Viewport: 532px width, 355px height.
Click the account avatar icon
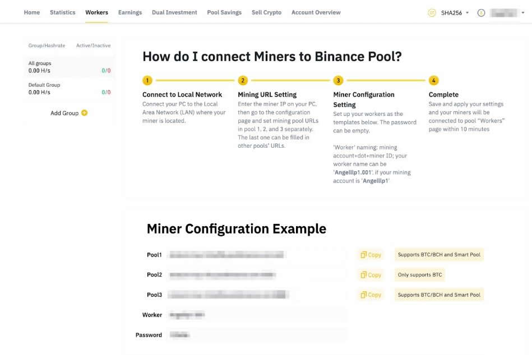click(481, 13)
